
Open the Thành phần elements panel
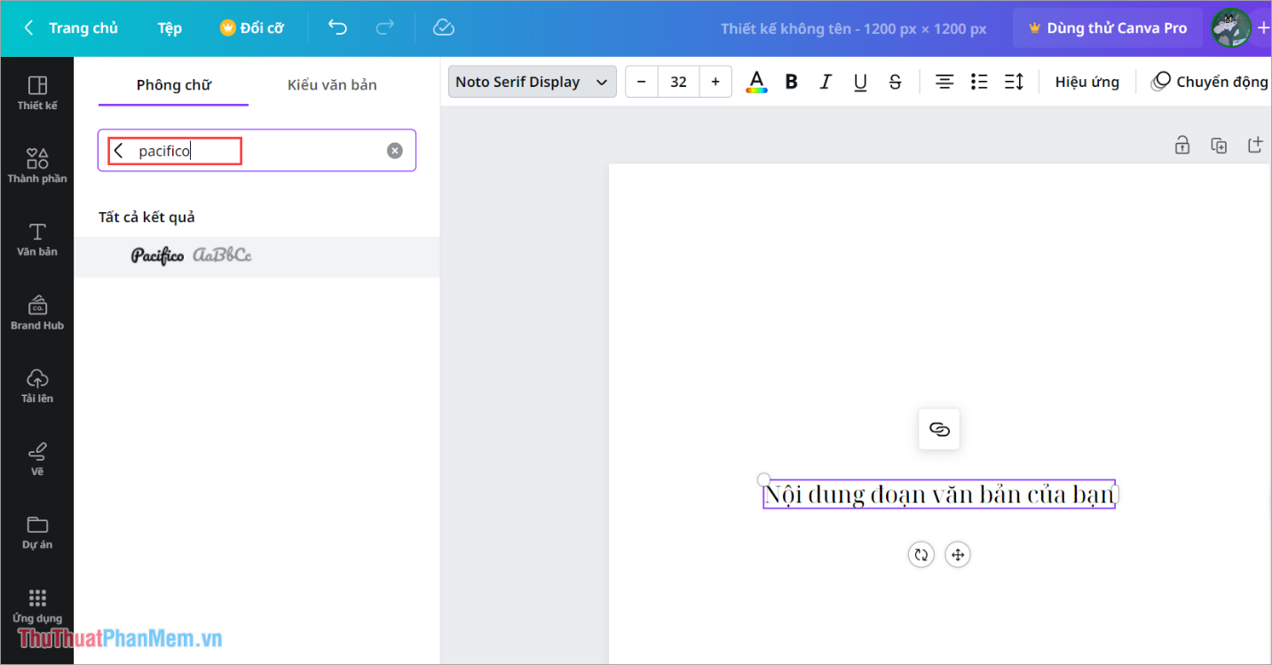pos(37,165)
